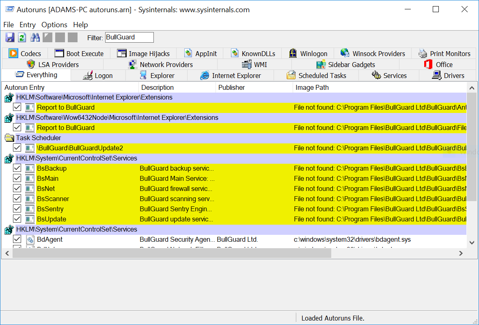Go to the WMI tab
The height and width of the screenshot is (325, 479).
tap(255, 65)
